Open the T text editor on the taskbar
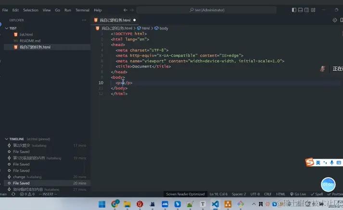The width and height of the screenshot is (343, 210). tap(203, 204)
